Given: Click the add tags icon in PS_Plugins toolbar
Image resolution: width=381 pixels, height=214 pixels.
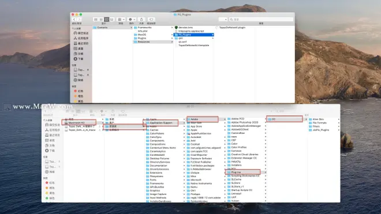Looking at the screenshot, I should coord(151,20).
